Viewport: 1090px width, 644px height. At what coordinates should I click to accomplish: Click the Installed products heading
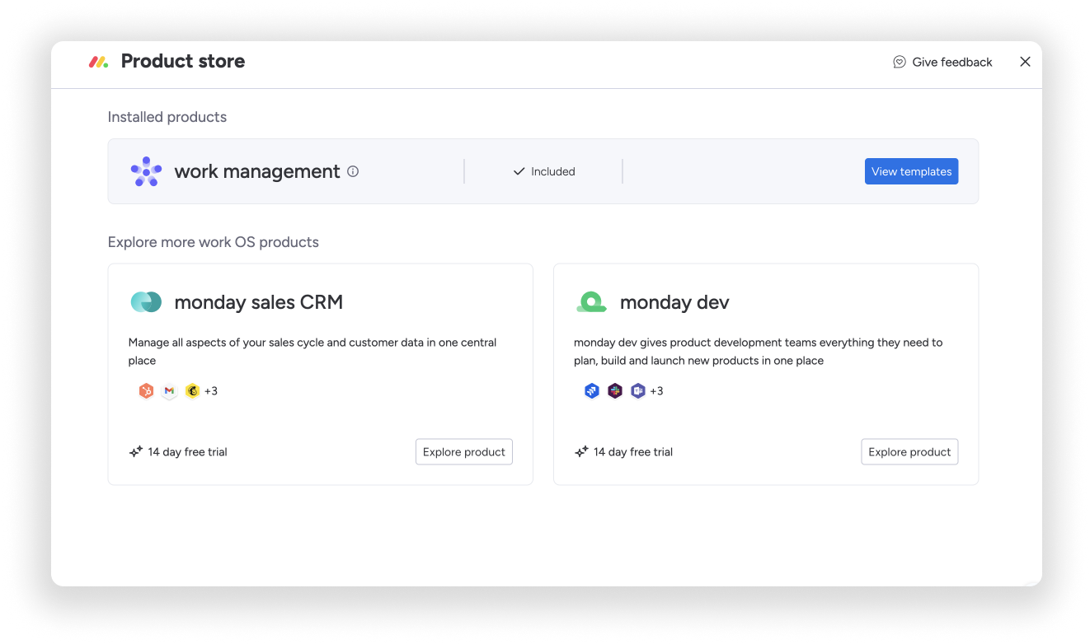pyautogui.click(x=167, y=117)
